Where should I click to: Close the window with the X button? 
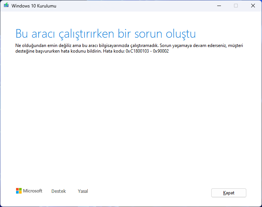coord(253,6)
